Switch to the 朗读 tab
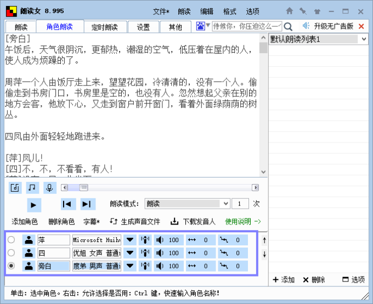373x304 pixels. coord(21,27)
